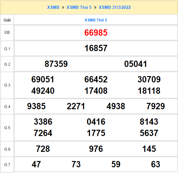Open the XSMB Thứ 5 breadcrumb link

79,7
